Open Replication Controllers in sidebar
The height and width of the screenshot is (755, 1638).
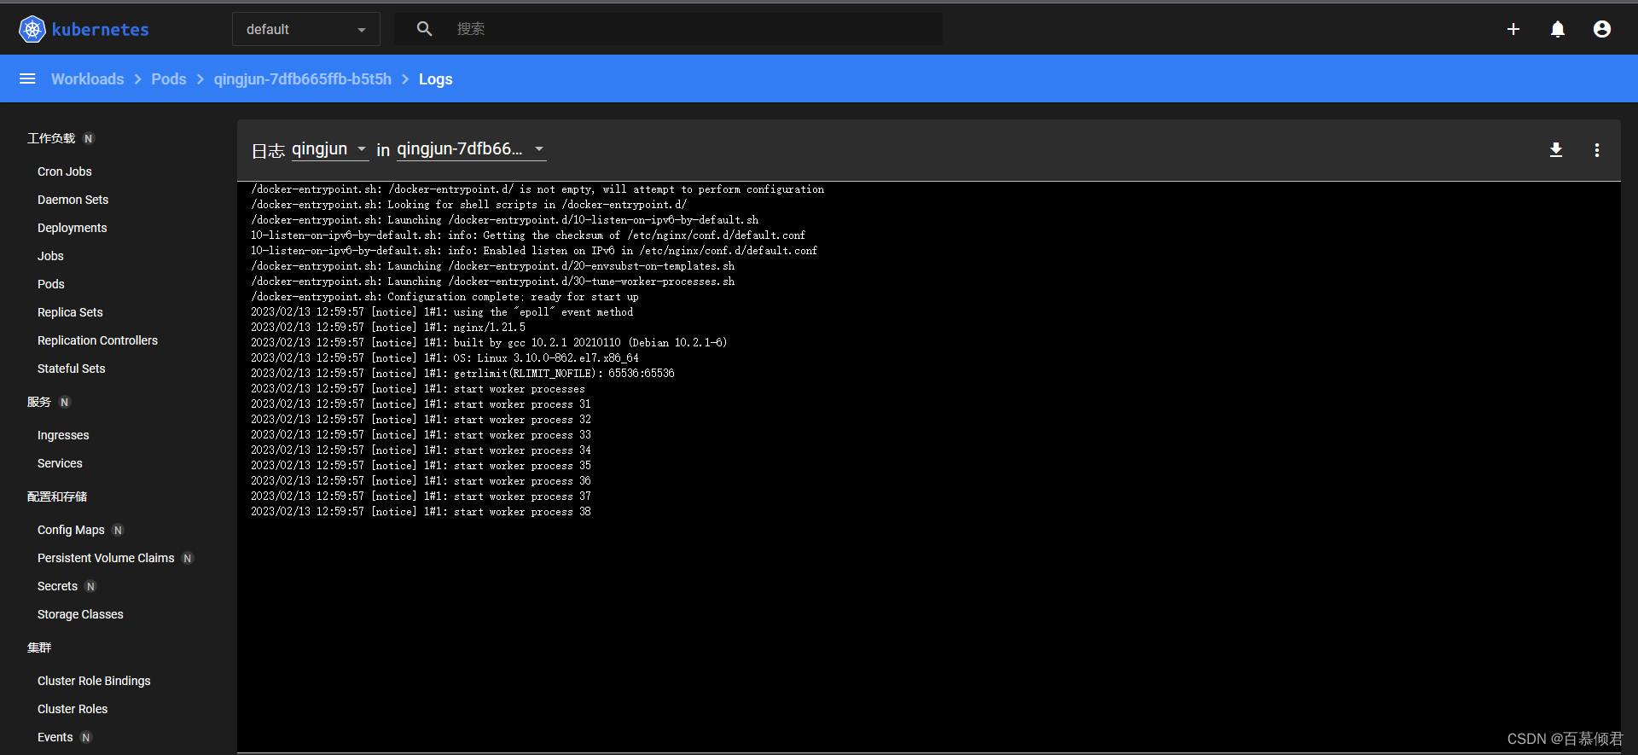[x=98, y=340]
